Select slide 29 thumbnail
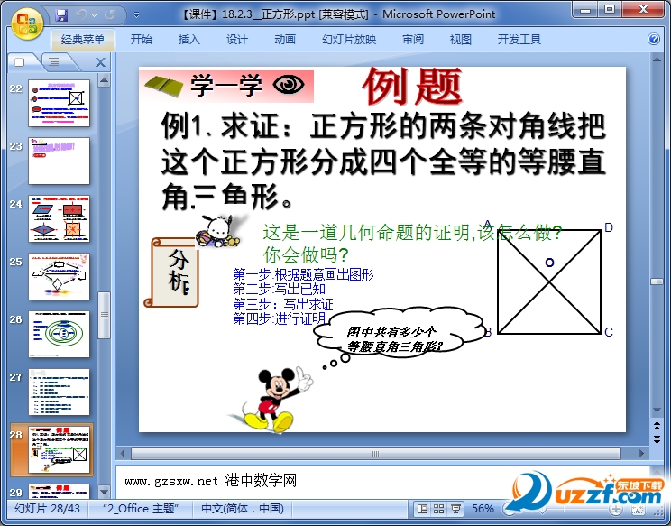 coord(59,492)
